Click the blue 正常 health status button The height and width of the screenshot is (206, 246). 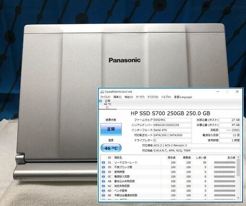click(111, 129)
